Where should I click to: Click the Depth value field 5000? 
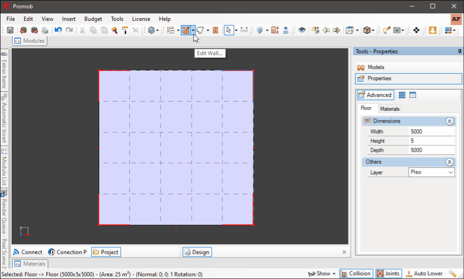(432, 150)
